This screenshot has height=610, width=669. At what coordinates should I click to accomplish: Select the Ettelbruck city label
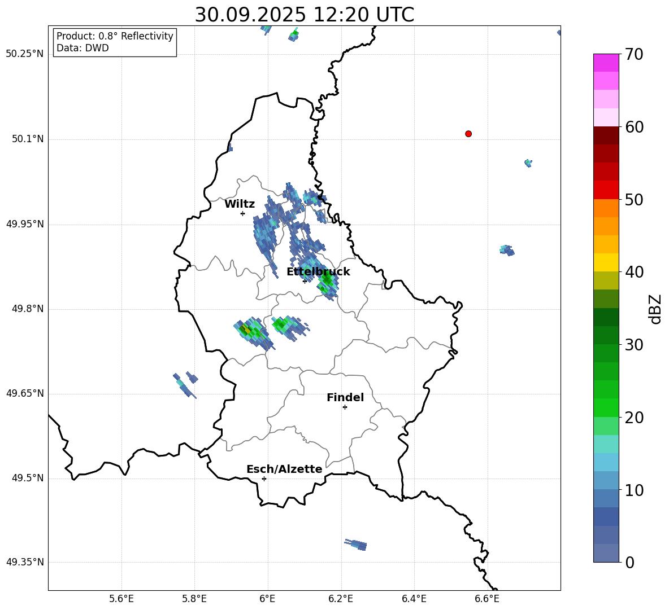[x=318, y=272]
